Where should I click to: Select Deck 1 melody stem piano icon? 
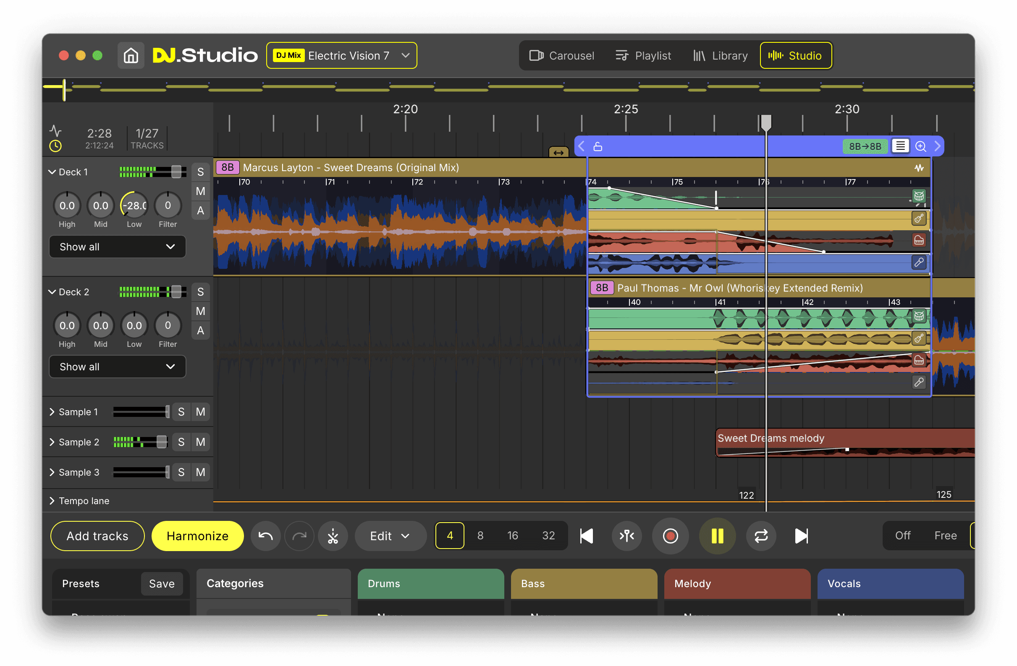click(919, 240)
